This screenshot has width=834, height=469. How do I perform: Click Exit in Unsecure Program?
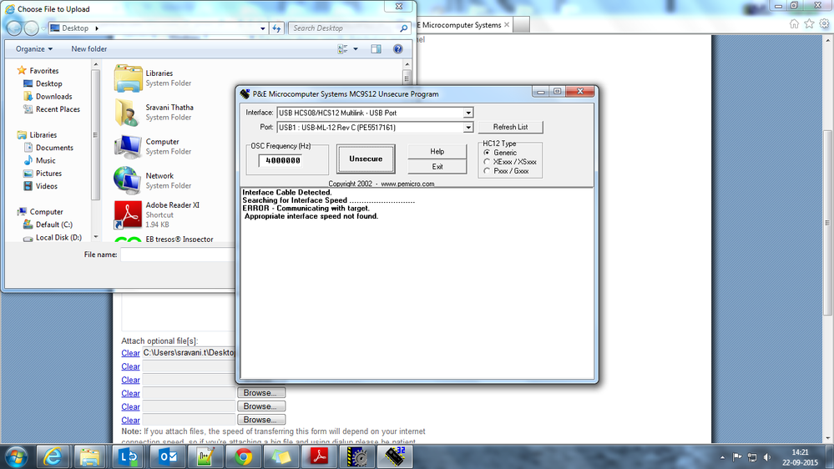(437, 166)
